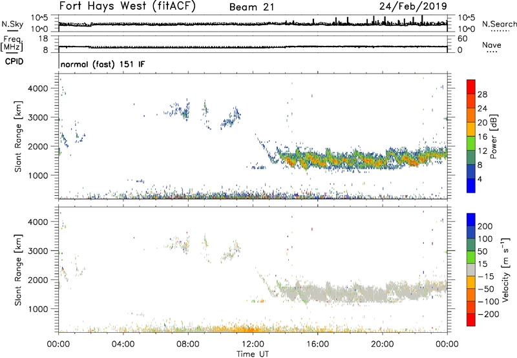
Task: Click the 'Time UT' axis title
Action: (x=253, y=354)
